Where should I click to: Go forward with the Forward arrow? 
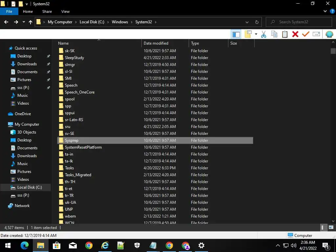[16, 22]
